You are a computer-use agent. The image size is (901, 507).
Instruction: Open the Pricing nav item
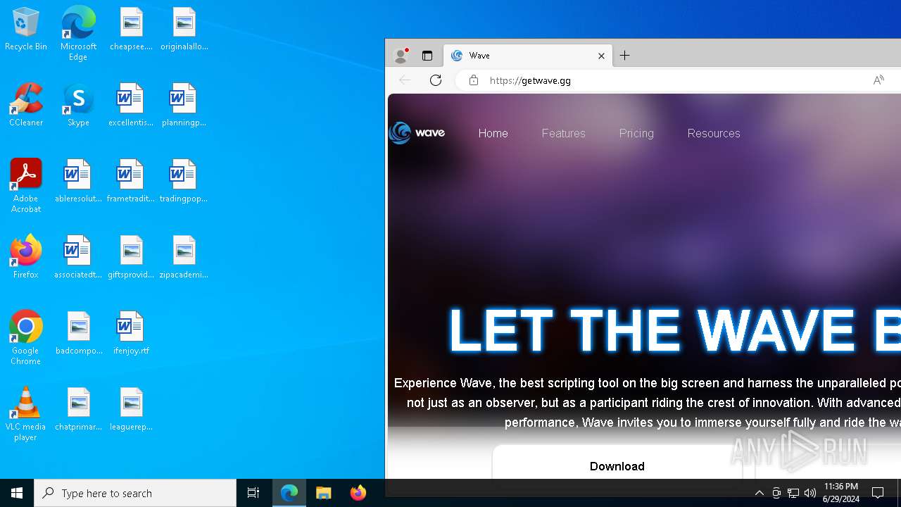[636, 133]
